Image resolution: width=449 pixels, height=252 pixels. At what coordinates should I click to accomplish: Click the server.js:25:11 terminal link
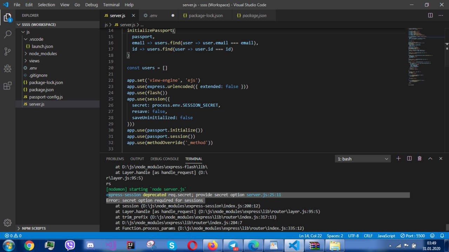[264, 195]
